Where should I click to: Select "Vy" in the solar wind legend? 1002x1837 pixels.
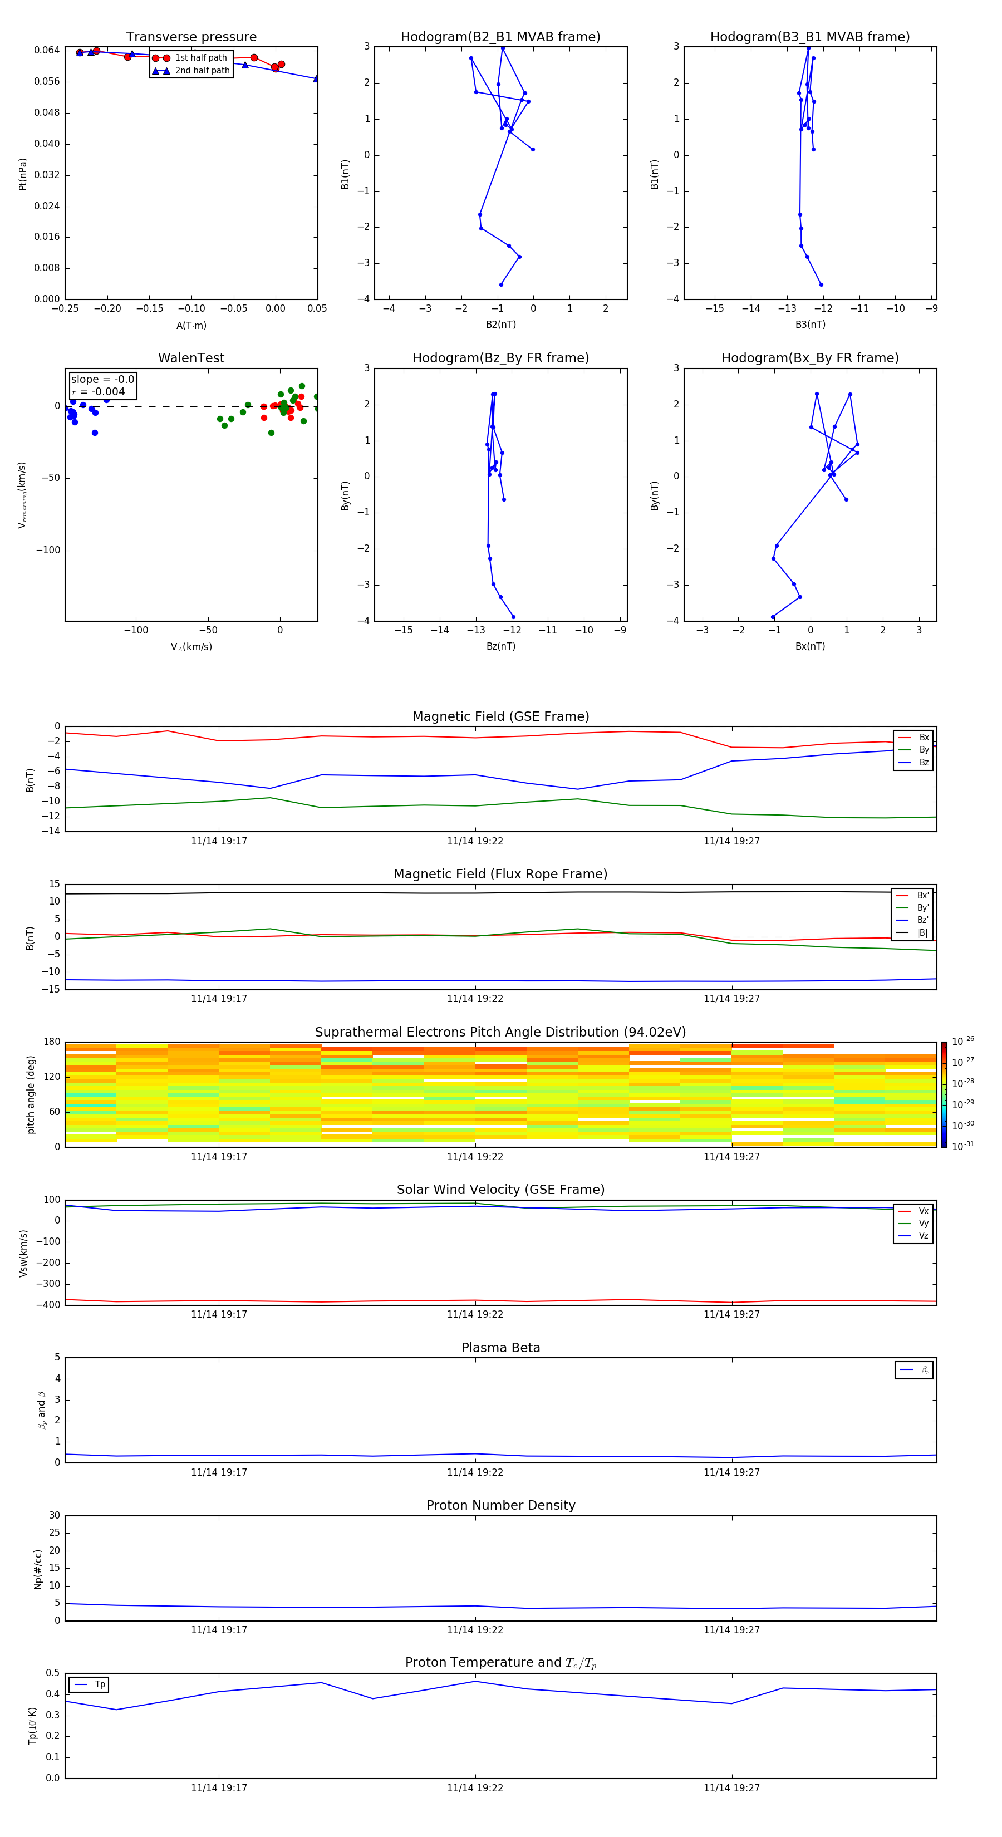tap(913, 1223)
